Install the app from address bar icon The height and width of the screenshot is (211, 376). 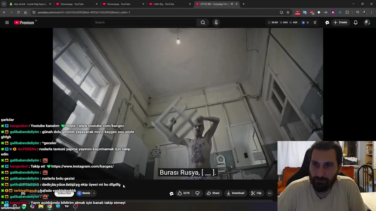click(x=281, y=12)
